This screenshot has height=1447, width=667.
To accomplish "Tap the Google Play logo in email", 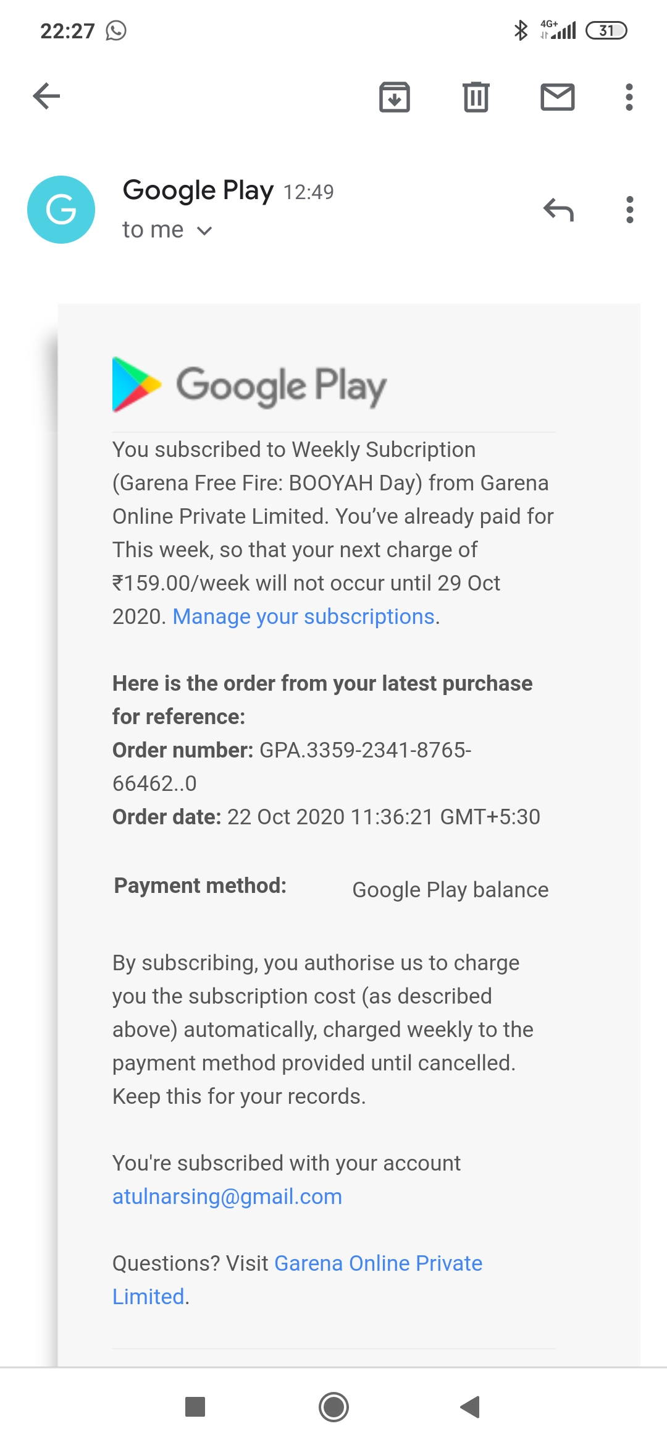I will (x=250, y=385).
